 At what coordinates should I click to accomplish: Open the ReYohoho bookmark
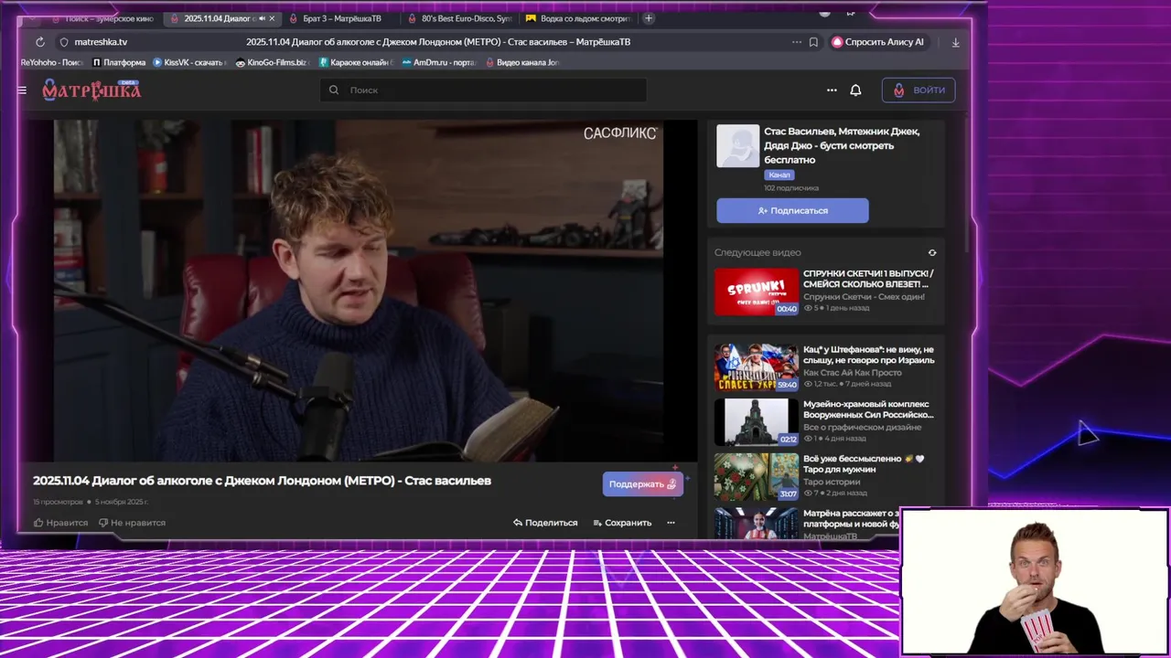(52, 62)
